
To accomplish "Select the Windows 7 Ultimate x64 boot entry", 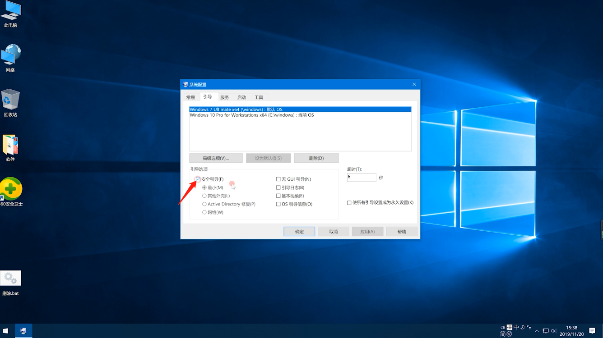I will [x=300, y=110].
